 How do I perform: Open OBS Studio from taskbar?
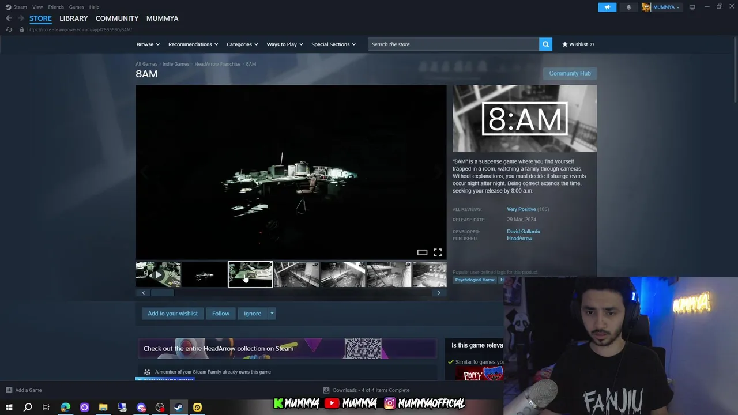click(160, 408)
